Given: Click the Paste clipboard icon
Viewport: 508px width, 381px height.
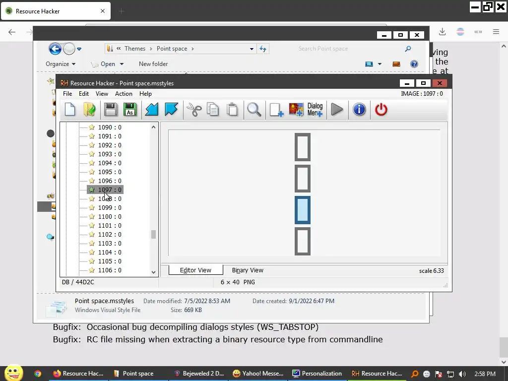Looking at the screenshot, I should pyautogui.click(x=232, y=110).
